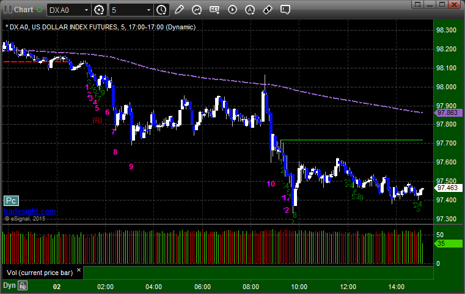Image resolution: width=465 pixels, height=294 pixels.
Task: Open the symbol settings gear menu
Action: coord(99,10)
